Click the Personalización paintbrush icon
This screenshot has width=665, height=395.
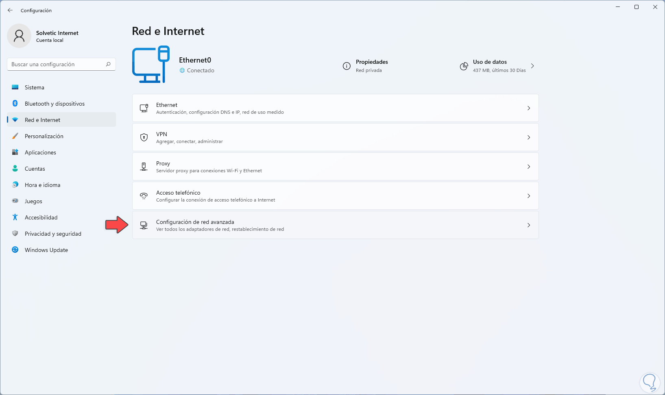click(x=15, y=136)
